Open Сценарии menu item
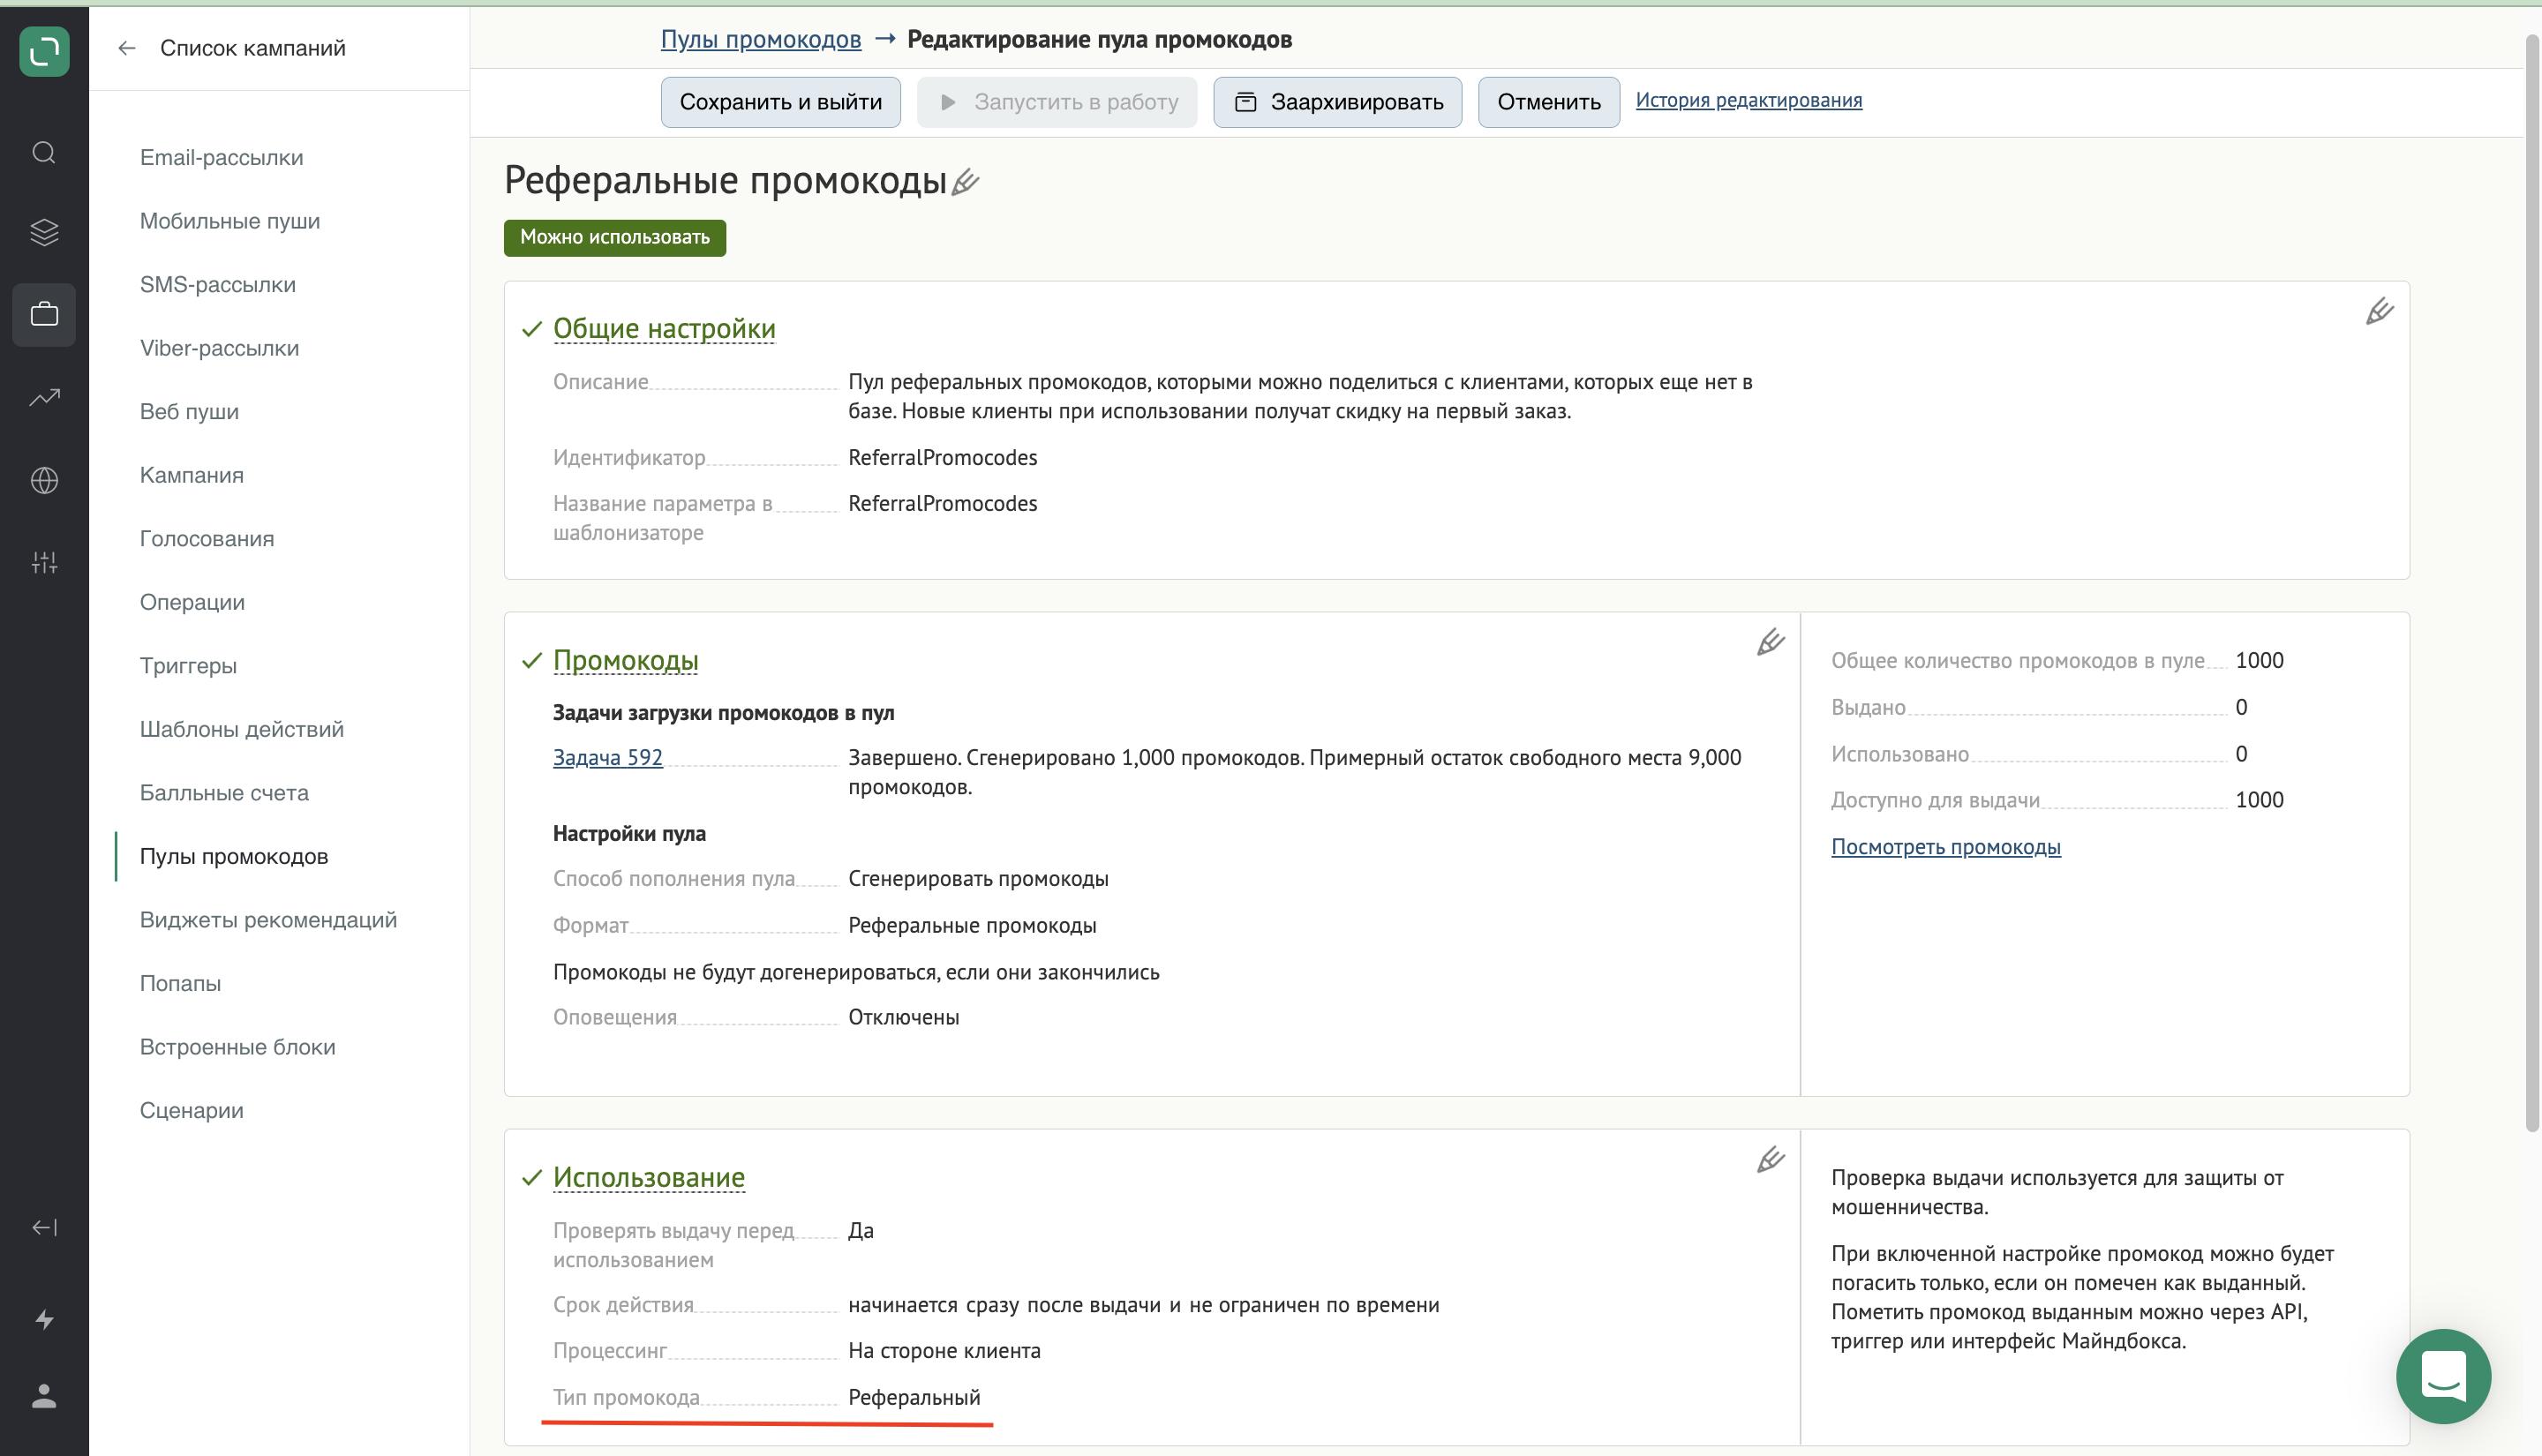The height and width of the screenshot is (1456, 2542). [x=192, y=1110]
